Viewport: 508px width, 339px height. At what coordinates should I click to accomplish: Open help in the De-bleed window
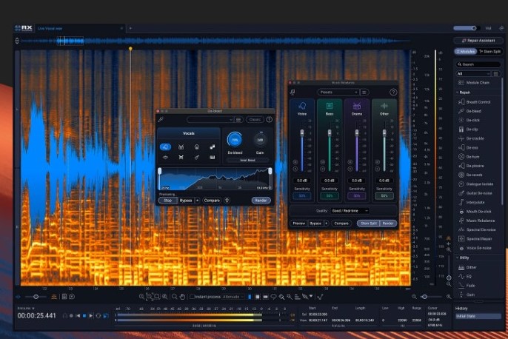(269, 119)
